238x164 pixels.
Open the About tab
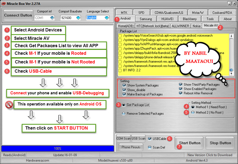coord(227,19)
